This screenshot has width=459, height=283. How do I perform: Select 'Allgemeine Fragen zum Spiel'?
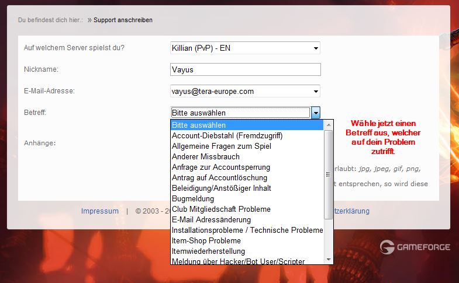coord(246,146)
